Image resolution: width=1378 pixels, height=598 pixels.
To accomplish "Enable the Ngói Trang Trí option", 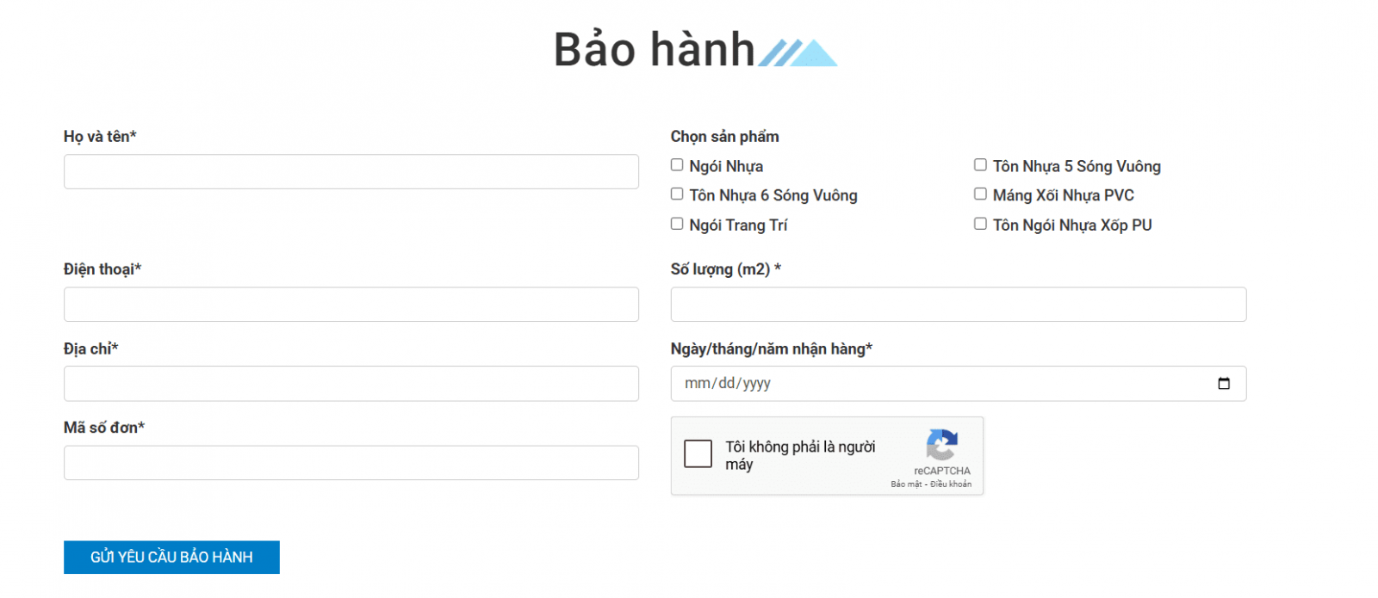I will [x=677, y=223].
